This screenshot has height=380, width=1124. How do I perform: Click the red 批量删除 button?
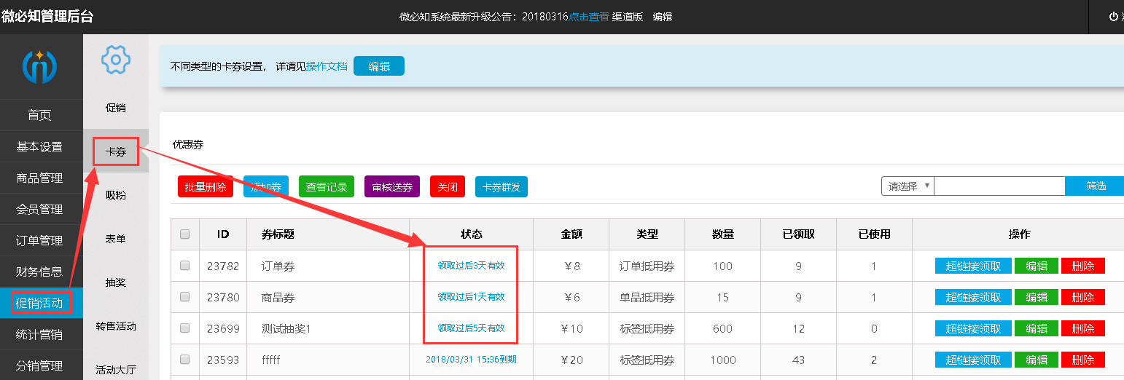(206, 186)
